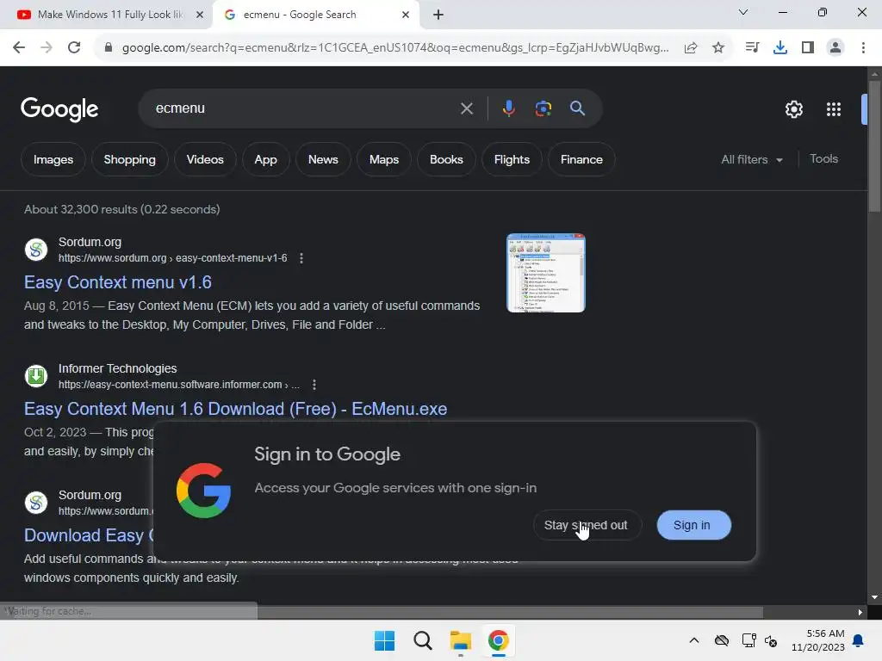Open Chrome's three-dot menu
Screen dimensions: 882x661
863,48
